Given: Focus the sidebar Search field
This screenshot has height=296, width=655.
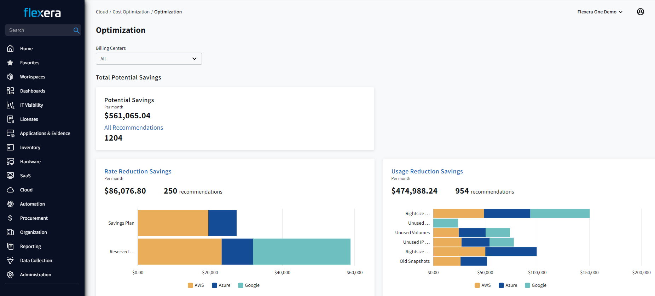Looking at the screenshot, I should coord(39,30).
